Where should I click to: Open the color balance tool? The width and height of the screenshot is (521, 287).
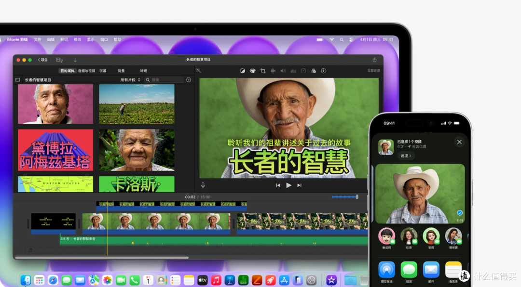pos(243,71)
